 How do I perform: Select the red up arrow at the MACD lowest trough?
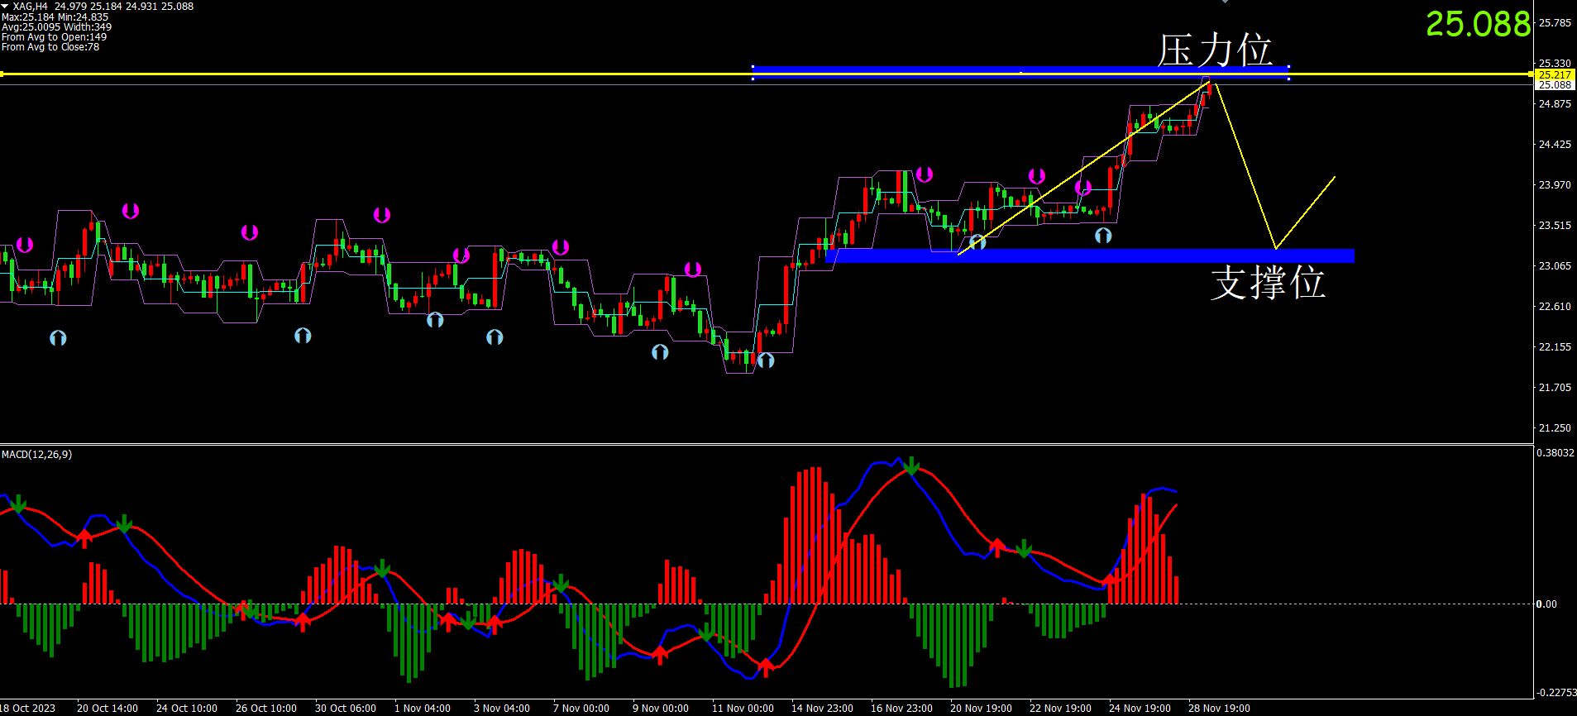[x=766, y=666]
